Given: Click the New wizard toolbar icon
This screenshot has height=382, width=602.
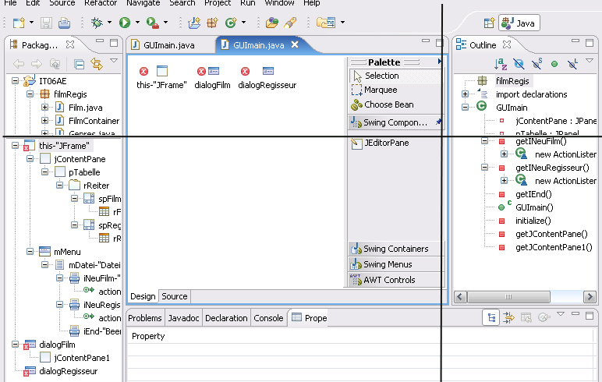Looking at the screenshot, I should pos(19,23).
